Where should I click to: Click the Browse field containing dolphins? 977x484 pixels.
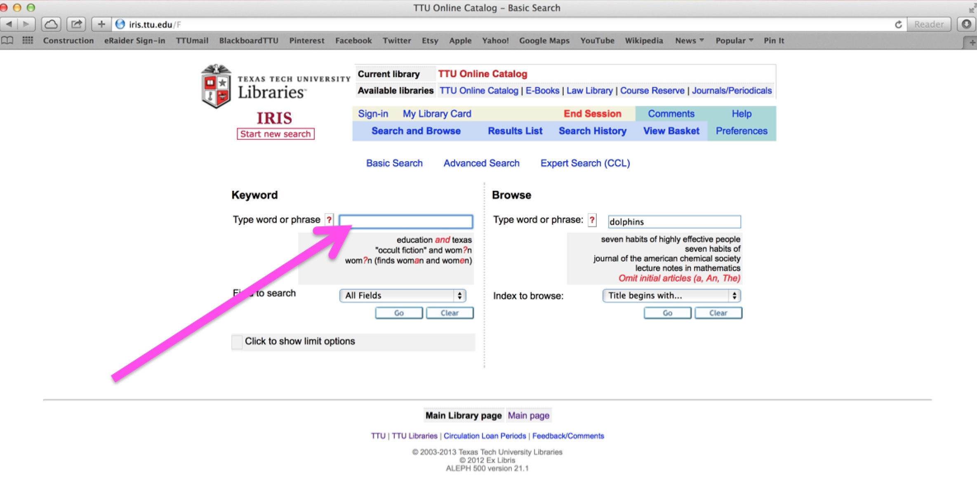674,222
